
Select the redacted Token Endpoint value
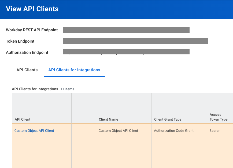click(135, 41)
